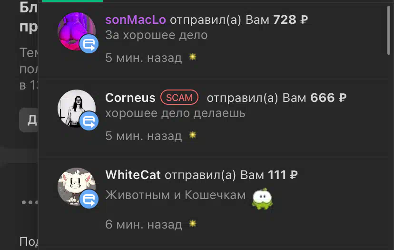Click transfer badge icon on Corneus avatar
Image resolution: width=394 pixels, height=250 pixels.
pos(89,121)
